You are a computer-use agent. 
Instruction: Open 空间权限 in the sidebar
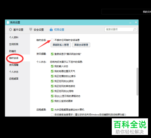(x=14, y=44)
